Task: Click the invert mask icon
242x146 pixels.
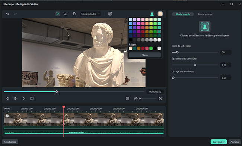Action: [110, 14]
